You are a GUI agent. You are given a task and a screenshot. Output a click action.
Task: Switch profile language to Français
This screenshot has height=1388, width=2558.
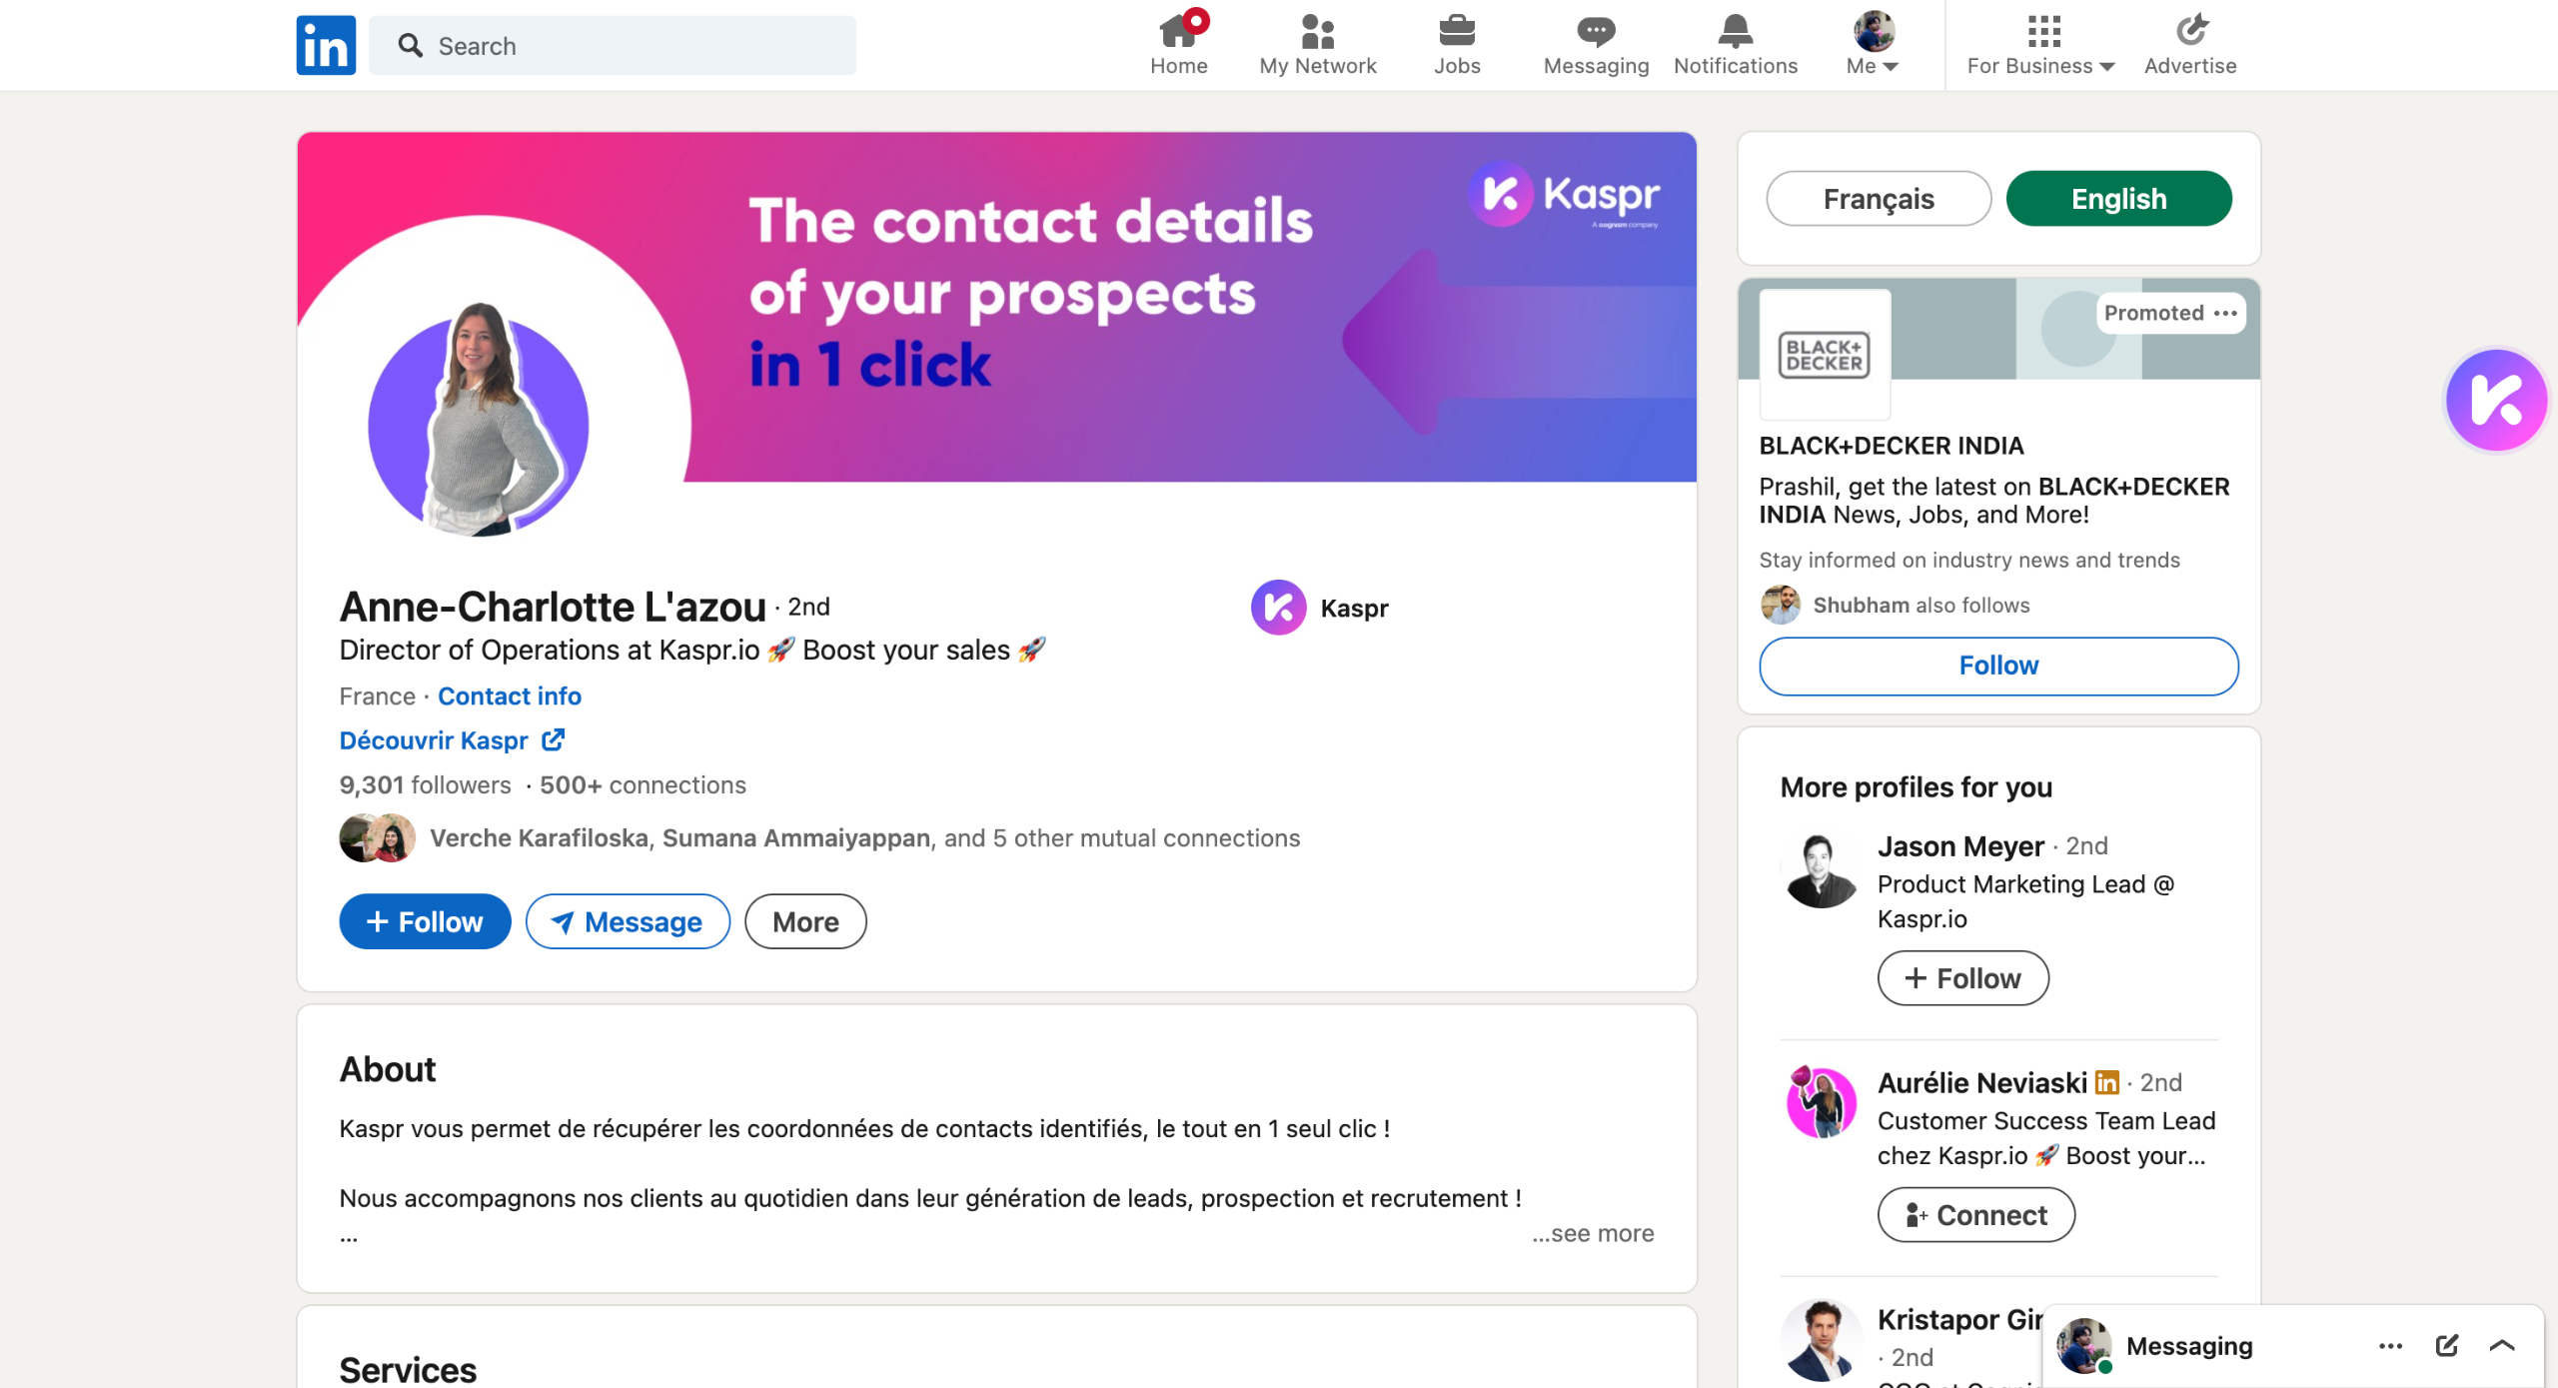click(1879, 199)
